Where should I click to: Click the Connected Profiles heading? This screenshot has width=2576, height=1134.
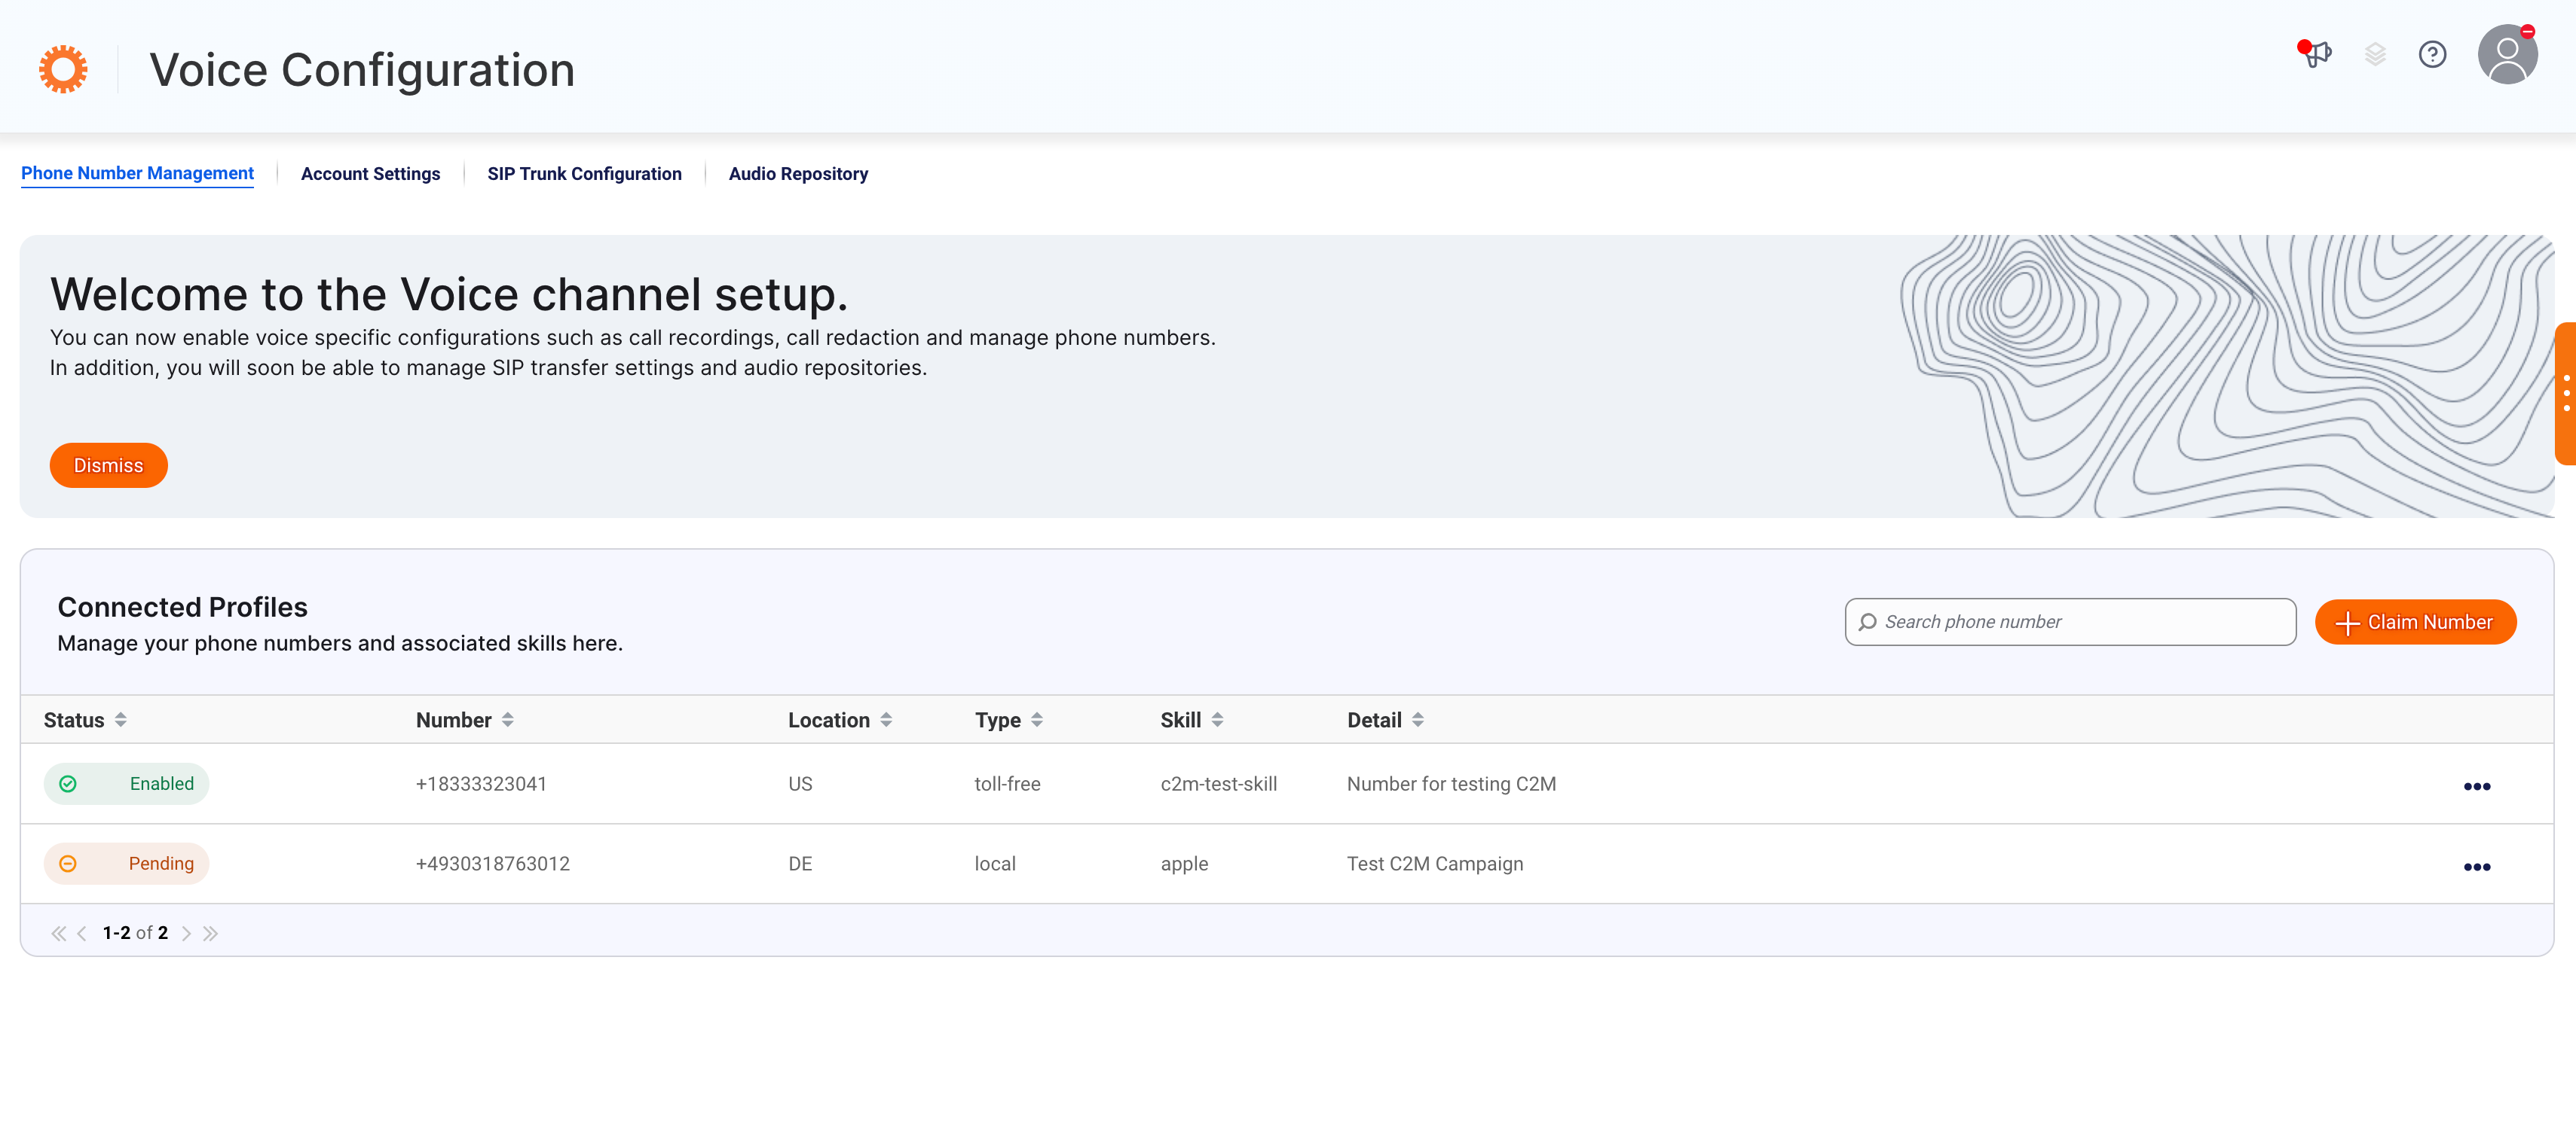click(x=182, y=608)
